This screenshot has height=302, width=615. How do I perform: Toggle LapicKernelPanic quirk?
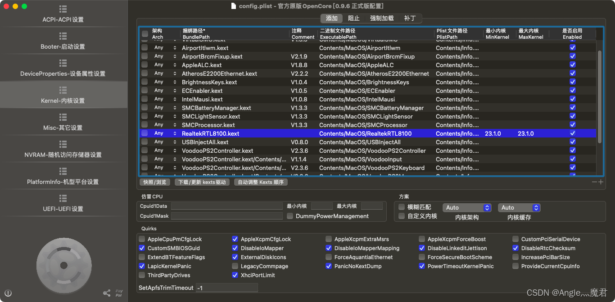pos(142,266)
